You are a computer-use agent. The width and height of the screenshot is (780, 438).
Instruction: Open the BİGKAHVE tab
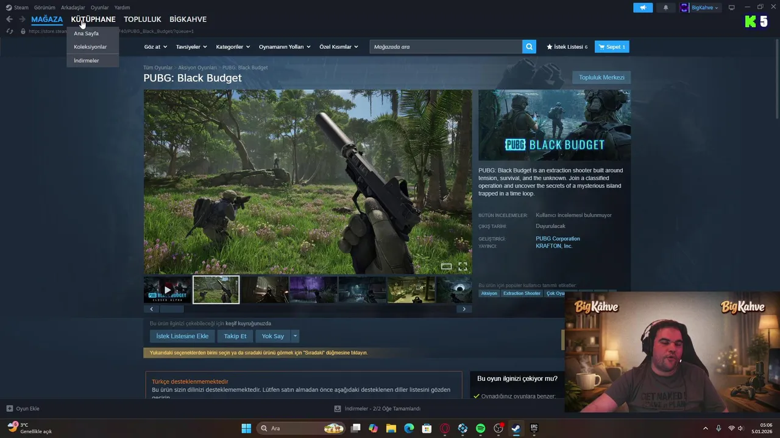pos(188,19)
